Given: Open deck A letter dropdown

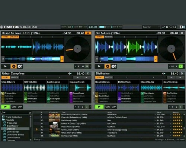Looking at the screenshot, I should (88, 33).
